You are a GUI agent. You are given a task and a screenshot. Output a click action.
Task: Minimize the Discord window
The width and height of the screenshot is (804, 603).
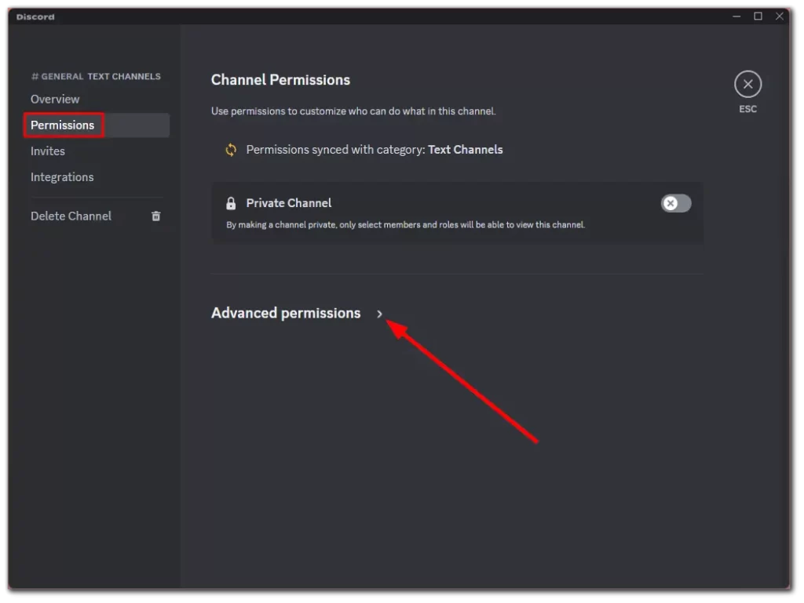tap(736, 16)
